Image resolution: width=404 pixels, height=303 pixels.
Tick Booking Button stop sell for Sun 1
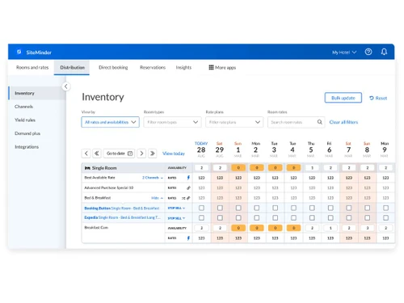238,208
